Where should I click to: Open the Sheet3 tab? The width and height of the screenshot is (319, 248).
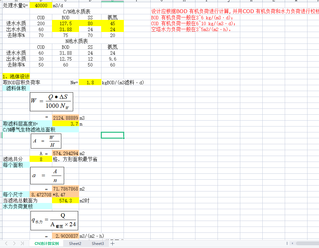(98, 243)
